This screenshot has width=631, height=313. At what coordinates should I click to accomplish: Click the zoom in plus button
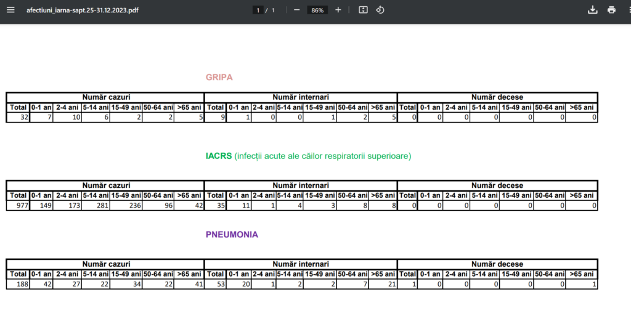338,10
